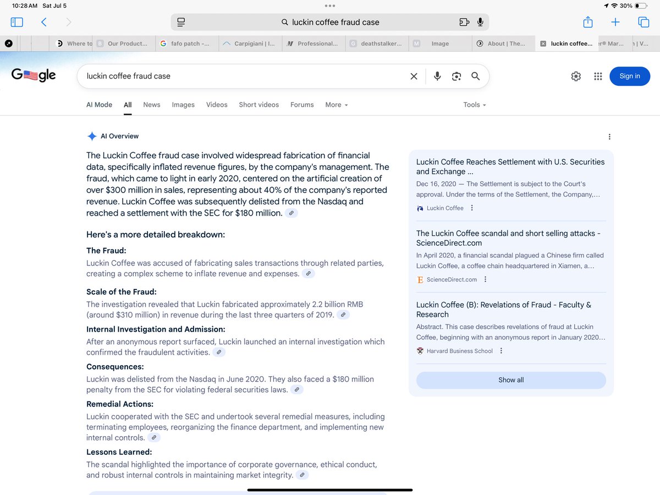Open the extensions icon in address bar
Viewport: 660px width, 495px height.
[464, 22]
